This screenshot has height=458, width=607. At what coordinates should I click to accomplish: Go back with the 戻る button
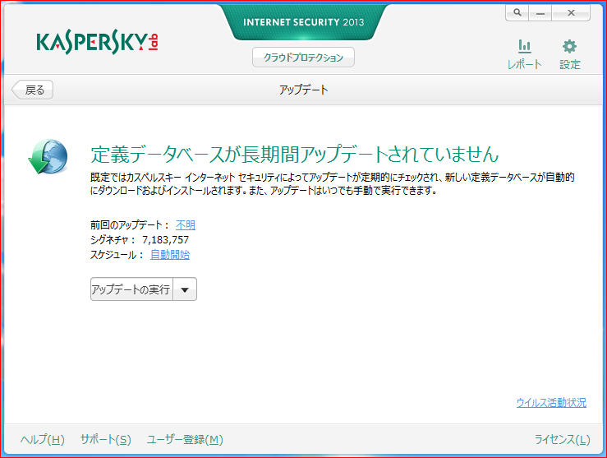(32, 90)
